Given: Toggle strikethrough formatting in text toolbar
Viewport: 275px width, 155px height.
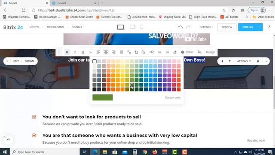Looking at the screenshot, I should tap(90, 52).
